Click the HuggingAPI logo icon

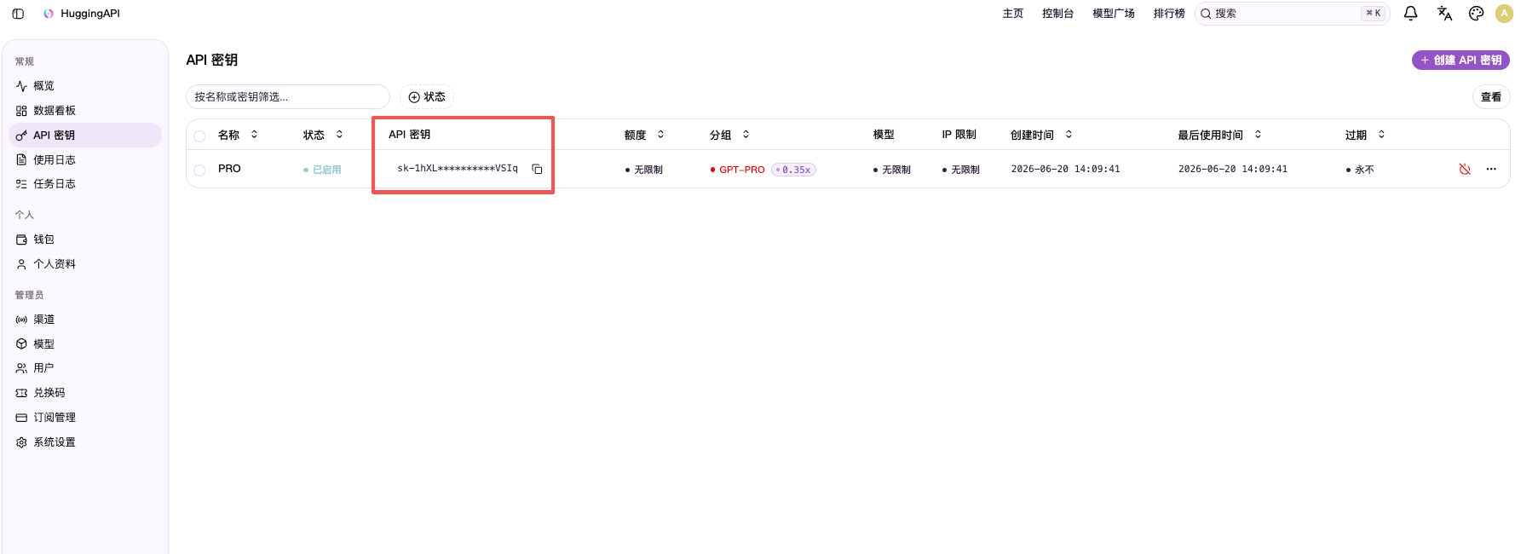(49, 14)
